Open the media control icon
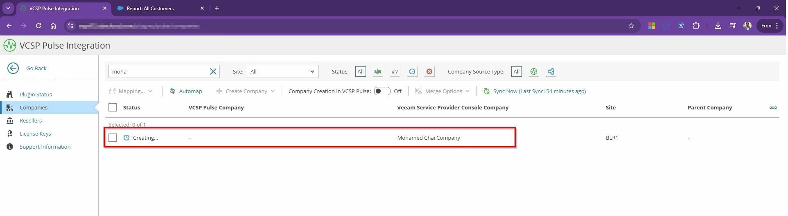 (733, 26)
